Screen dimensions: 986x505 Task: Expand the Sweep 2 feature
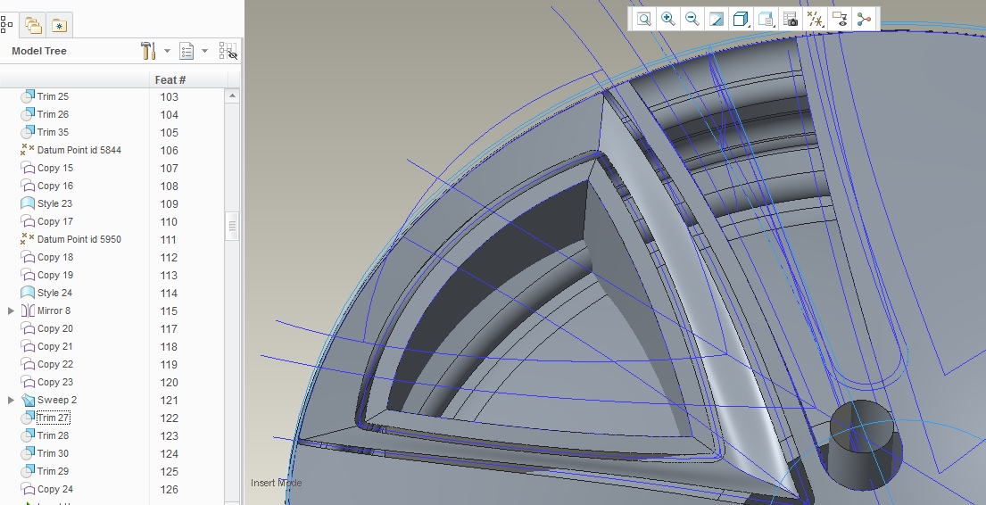(11, 400)
